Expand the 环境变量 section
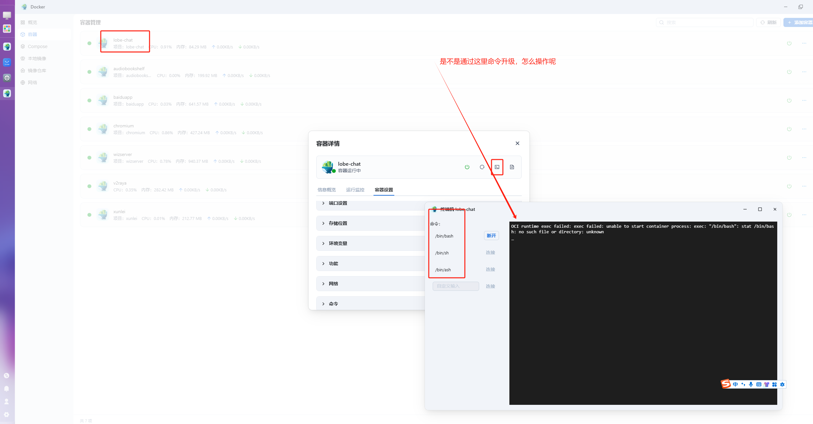 point(371,243)
